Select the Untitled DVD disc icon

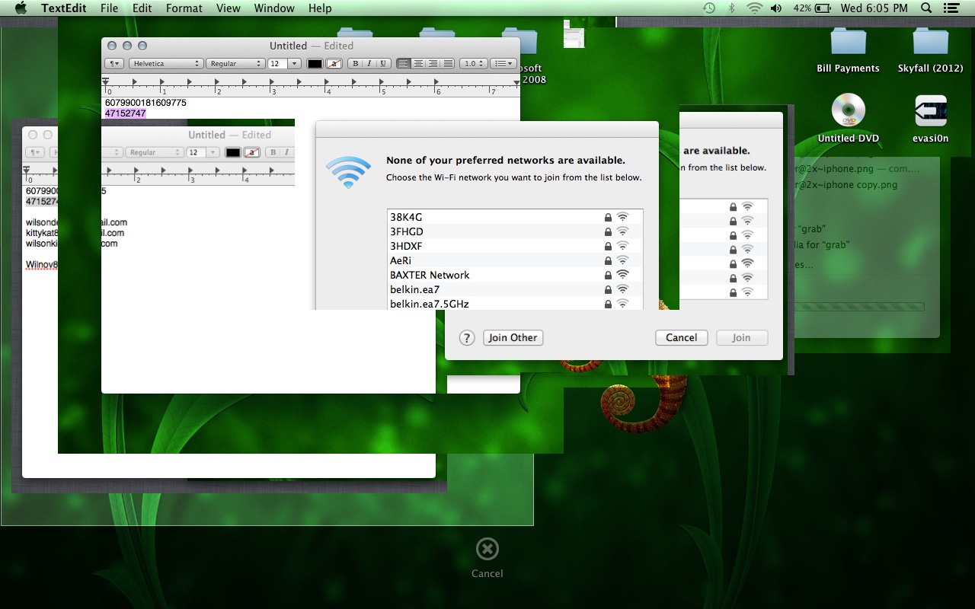(x=848, y=118)
